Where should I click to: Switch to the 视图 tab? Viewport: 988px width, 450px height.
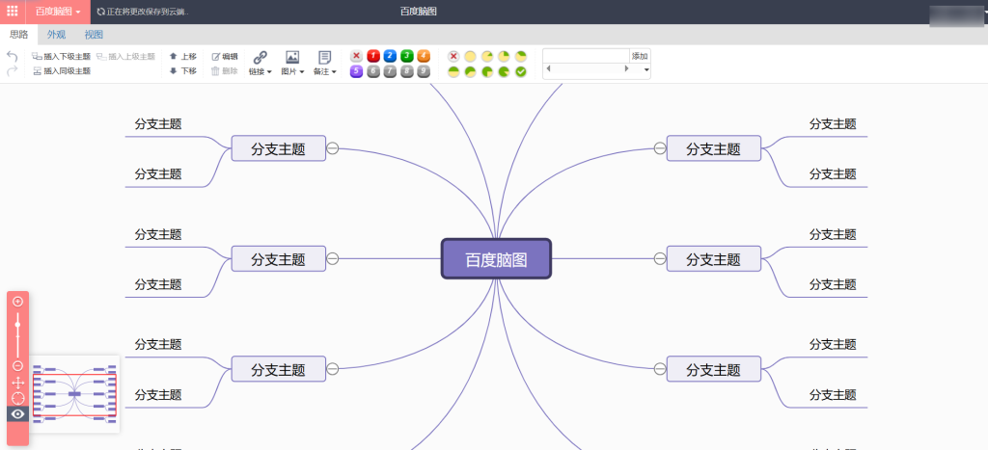(x=94, y=35)
